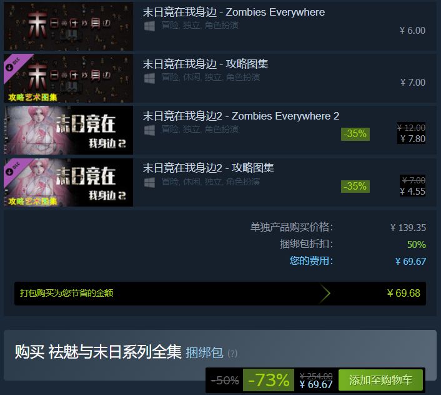Click 添加至购物车 add to cart button
The width and height of the screenshot is (441, 395).
[380, 380]
